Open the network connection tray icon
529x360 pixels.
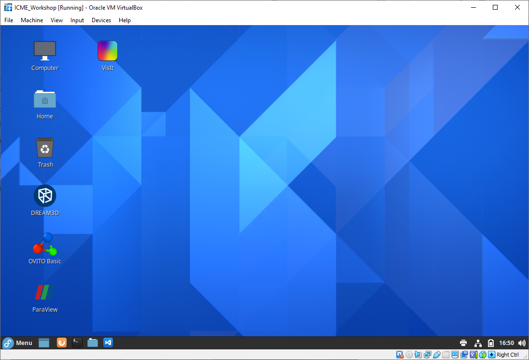pos(478,343)
